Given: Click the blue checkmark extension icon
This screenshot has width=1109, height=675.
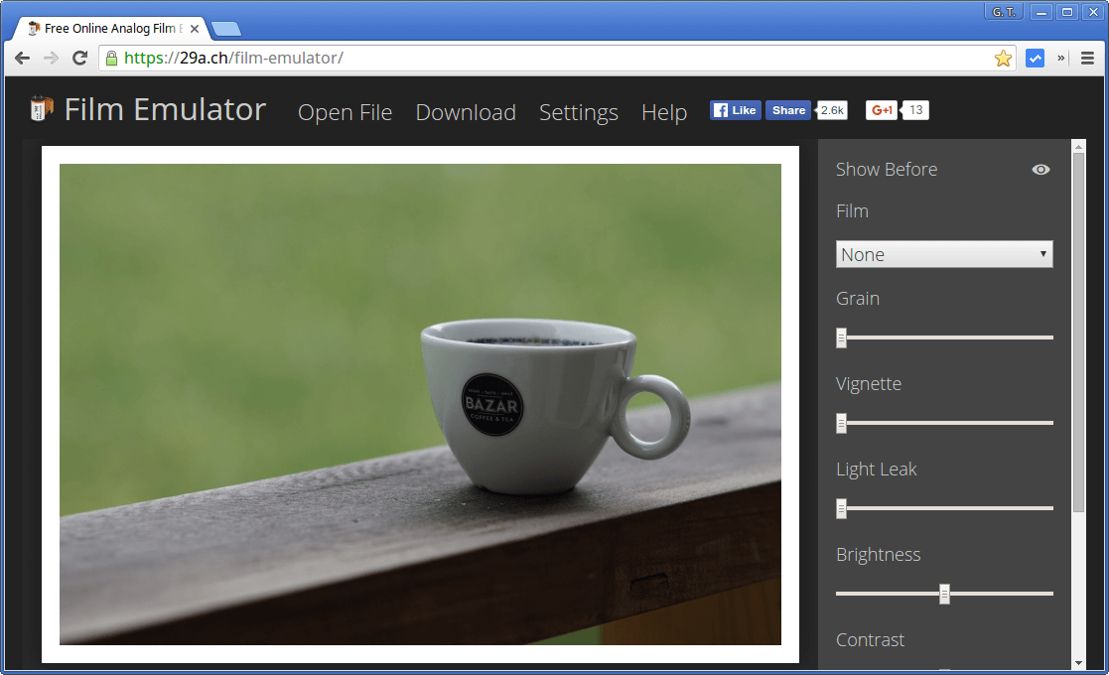Looking at the screenshot, I should point(1035,58).
